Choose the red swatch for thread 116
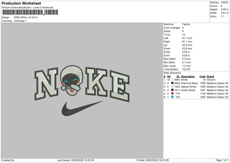The height and width of the screenshot is (163, 230). tap(172, 93)
